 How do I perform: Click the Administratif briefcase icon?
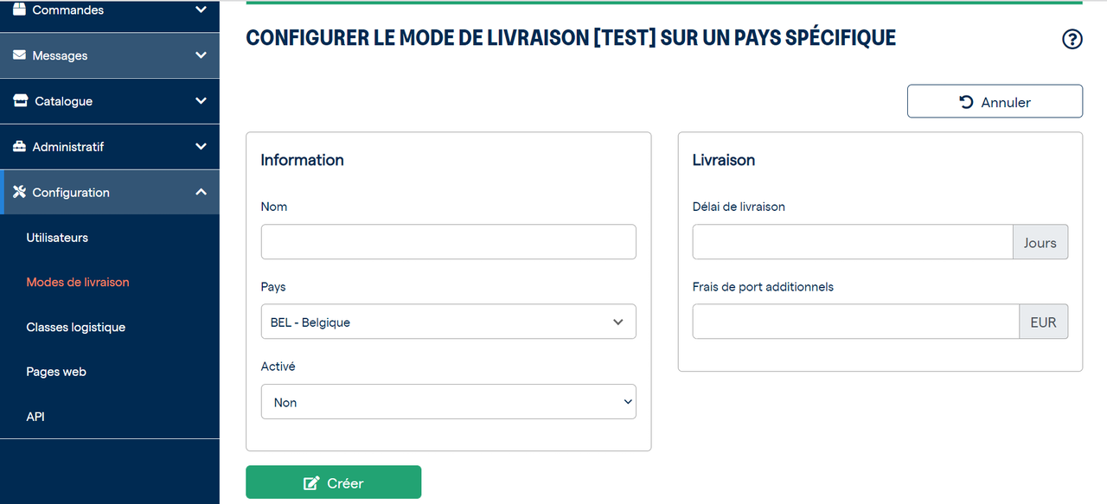19,147
